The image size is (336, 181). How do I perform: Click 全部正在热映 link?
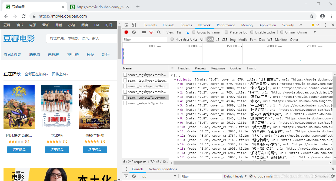pos(36,74)
